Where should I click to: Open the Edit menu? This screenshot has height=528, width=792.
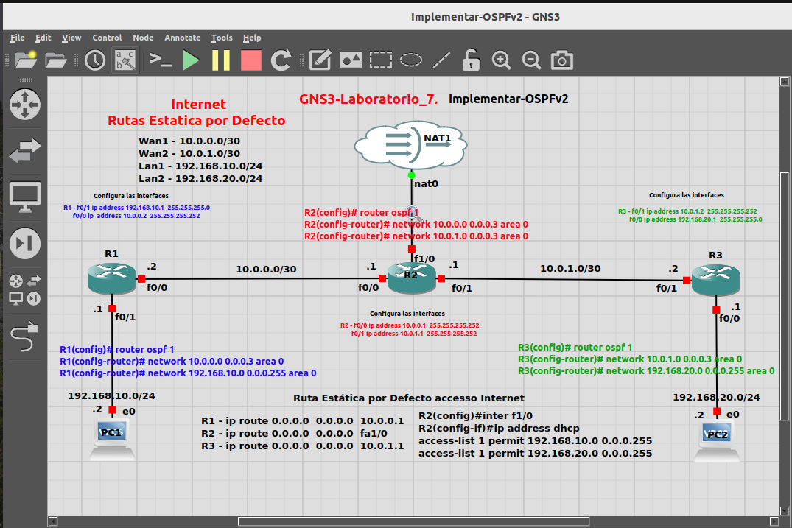point(43,38)
